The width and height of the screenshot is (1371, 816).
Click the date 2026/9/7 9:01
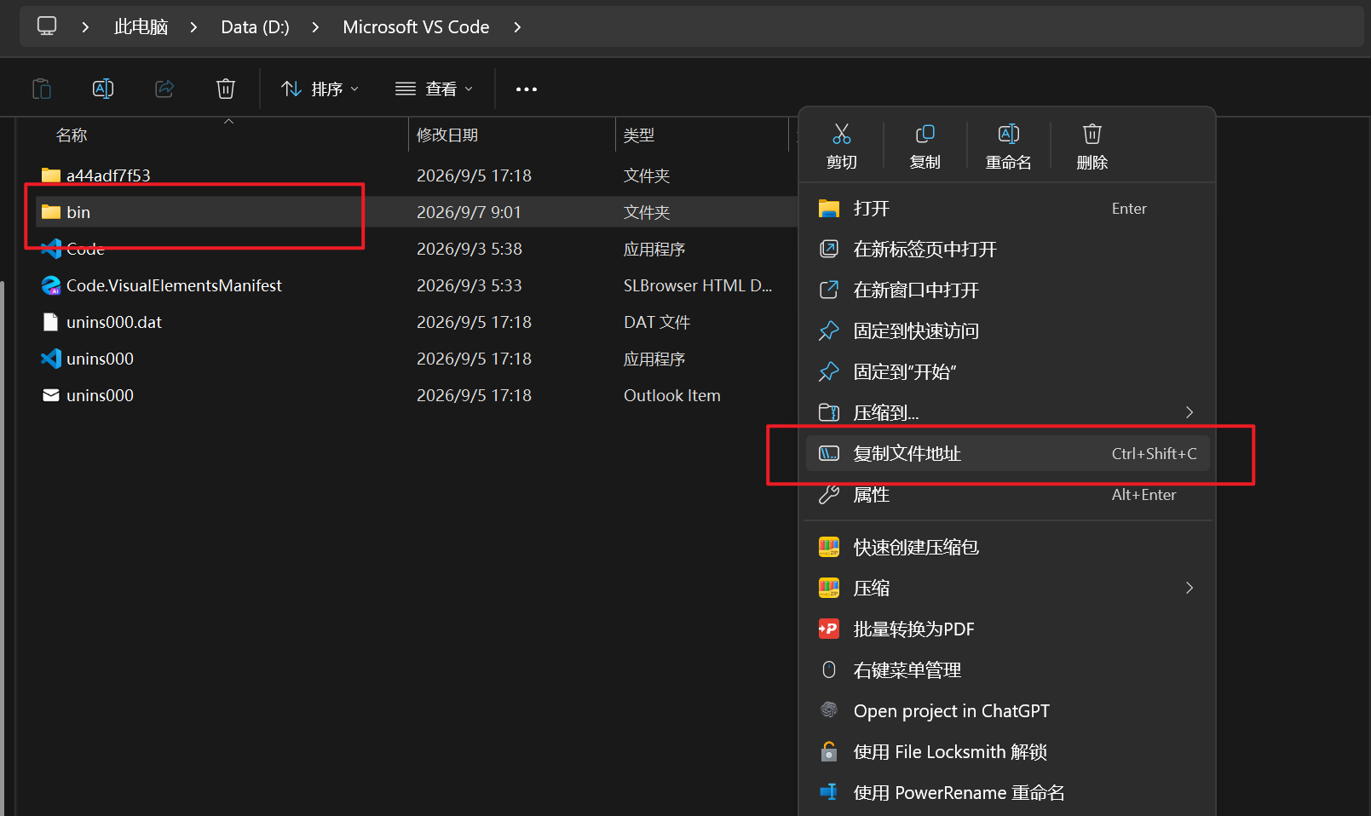tap(469, 212)
